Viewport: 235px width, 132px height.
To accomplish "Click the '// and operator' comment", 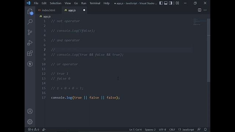I will (65, 40).
